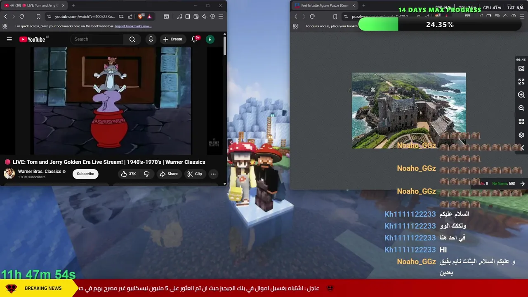The image size is (528, 297).
Task: Open puzzle settings gear
Action: pos(521,135)
